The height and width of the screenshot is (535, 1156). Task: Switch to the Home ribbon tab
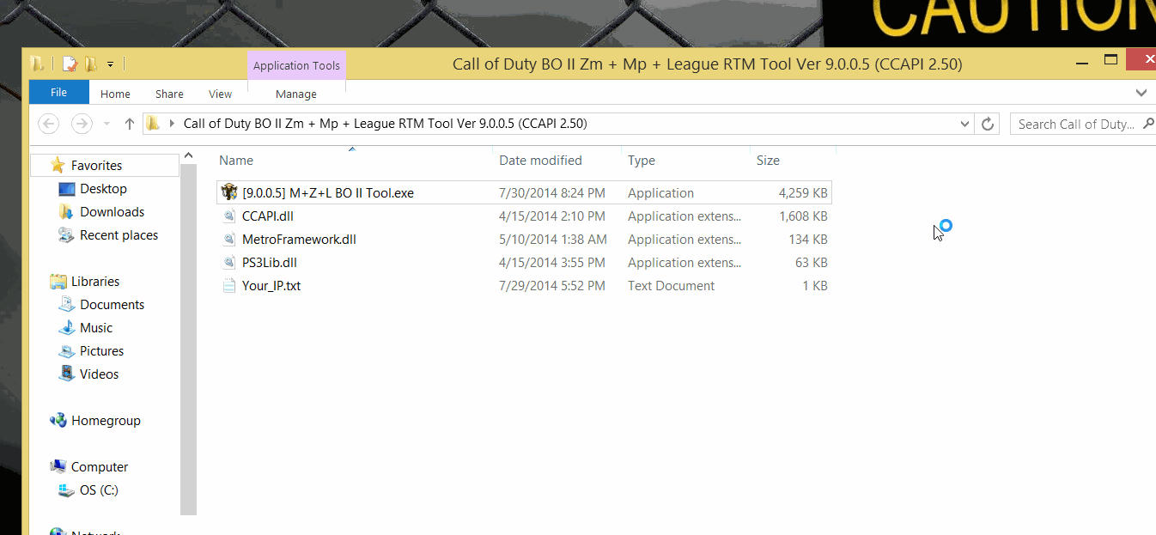pyautogui.click(x=115, y=94)
